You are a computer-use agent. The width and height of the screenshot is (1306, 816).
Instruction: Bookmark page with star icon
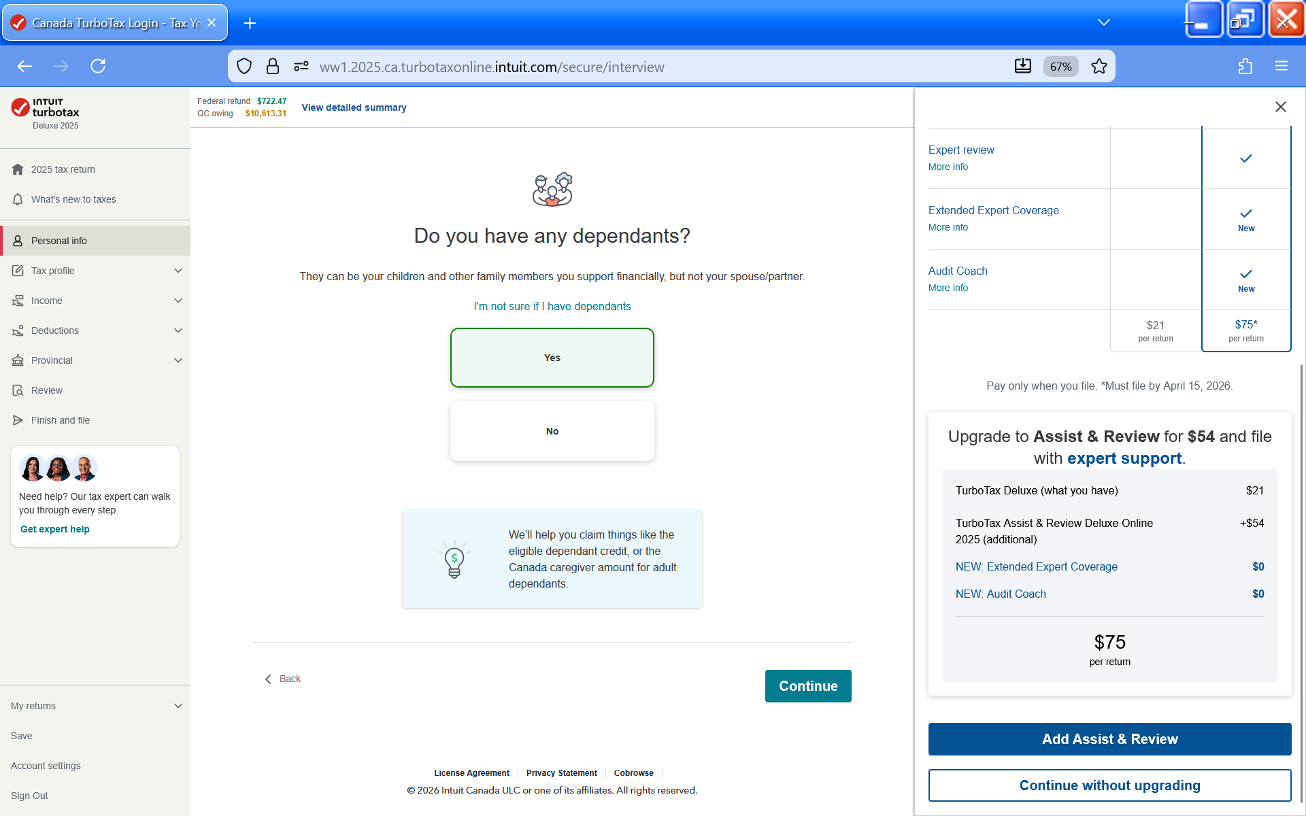pos(1099,66)
